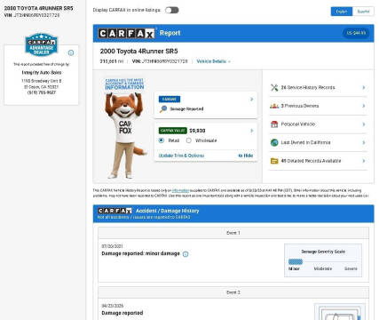Image resolution: width=379 pixels, height=320 pixels.
Task: Click the $9,930 value amount
Action: coord(197,131)
